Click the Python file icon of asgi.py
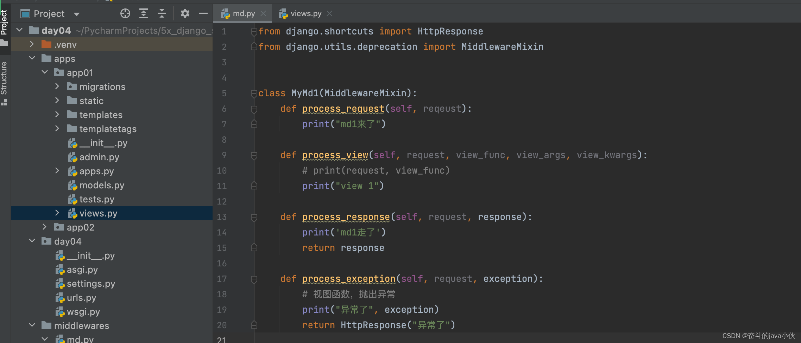 coord(60,270)
